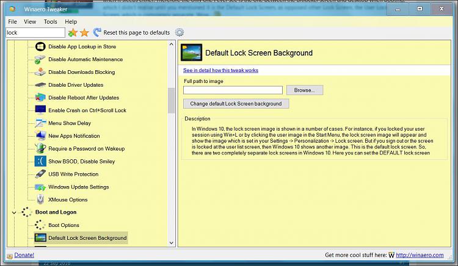Image resolution: width=458 pixels, height=266 pixels.
Task: Open favorites with the orange star icon
Action: click(x=84, y=33)
